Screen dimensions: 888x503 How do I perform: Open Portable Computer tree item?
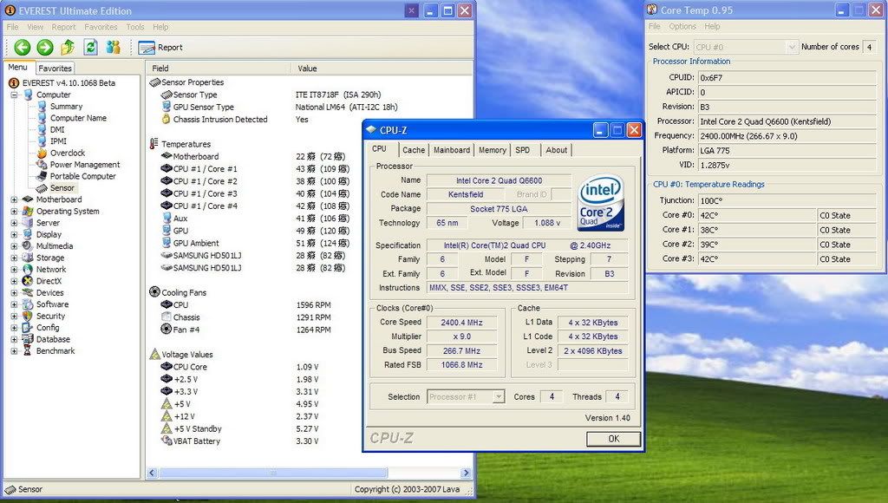tap(82, 176)
